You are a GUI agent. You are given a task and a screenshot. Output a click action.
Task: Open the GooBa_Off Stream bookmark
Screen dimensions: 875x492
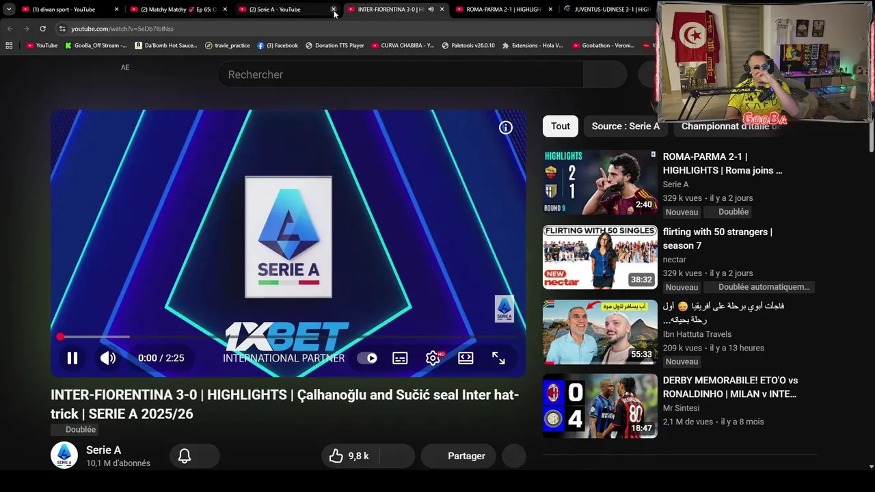pos(96,46)
